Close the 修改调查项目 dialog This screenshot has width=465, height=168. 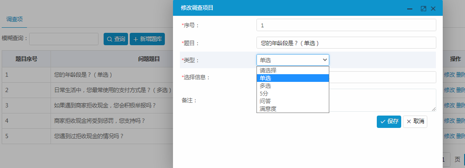point(433,9)
